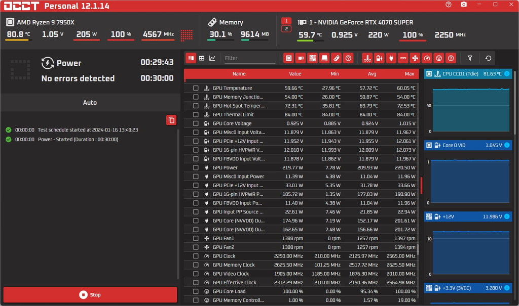Click the graph panel vertical scrollbar
Image resolution: width=519 pixels, height=306 pixels.
tap(515, 103)
